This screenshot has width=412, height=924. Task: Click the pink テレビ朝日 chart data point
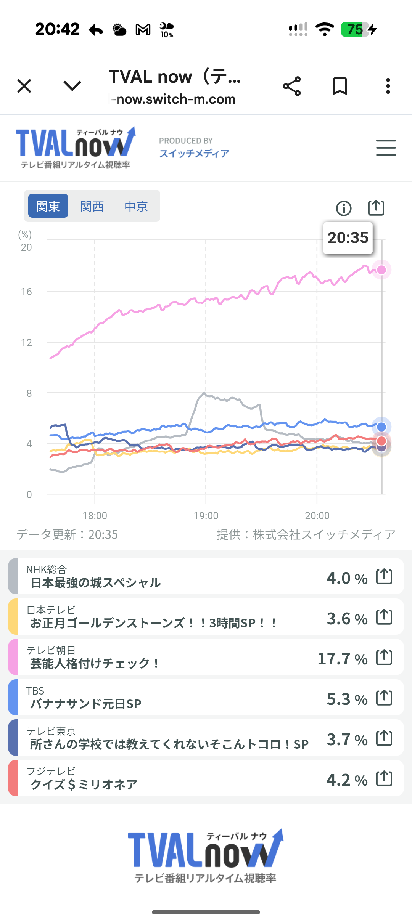[381, 270]
